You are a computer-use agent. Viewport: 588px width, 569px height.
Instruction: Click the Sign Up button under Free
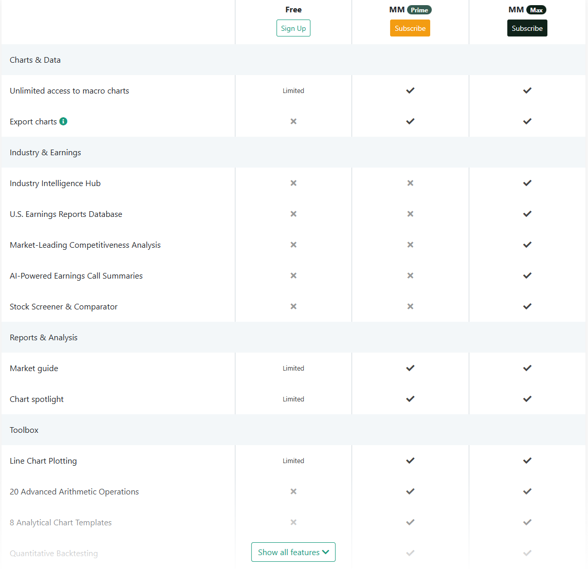(293, 28)
